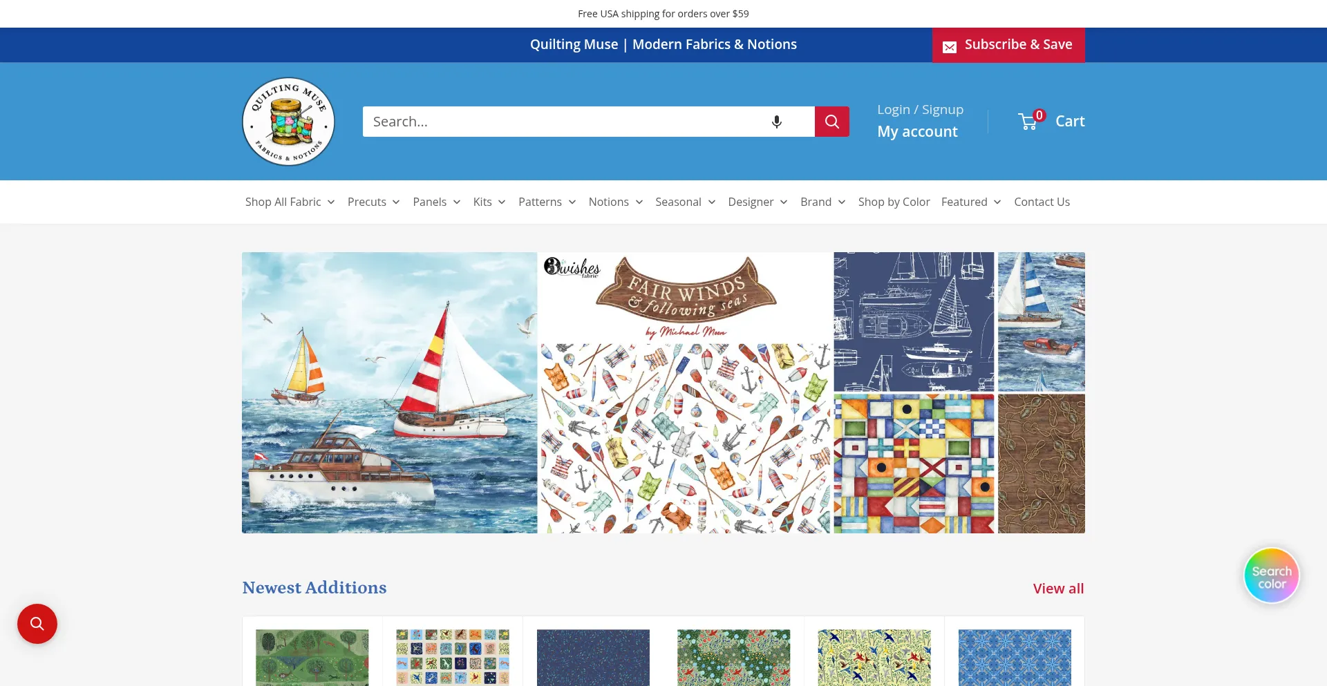Open the Designer dropdown menu
1327x686 pixels.
[x=757, y=202]
